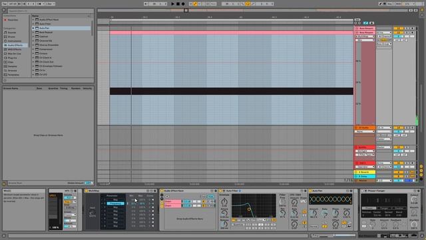Open the MultiMap automation device chooser
The image size is (426, 240).
coord(365,36)
